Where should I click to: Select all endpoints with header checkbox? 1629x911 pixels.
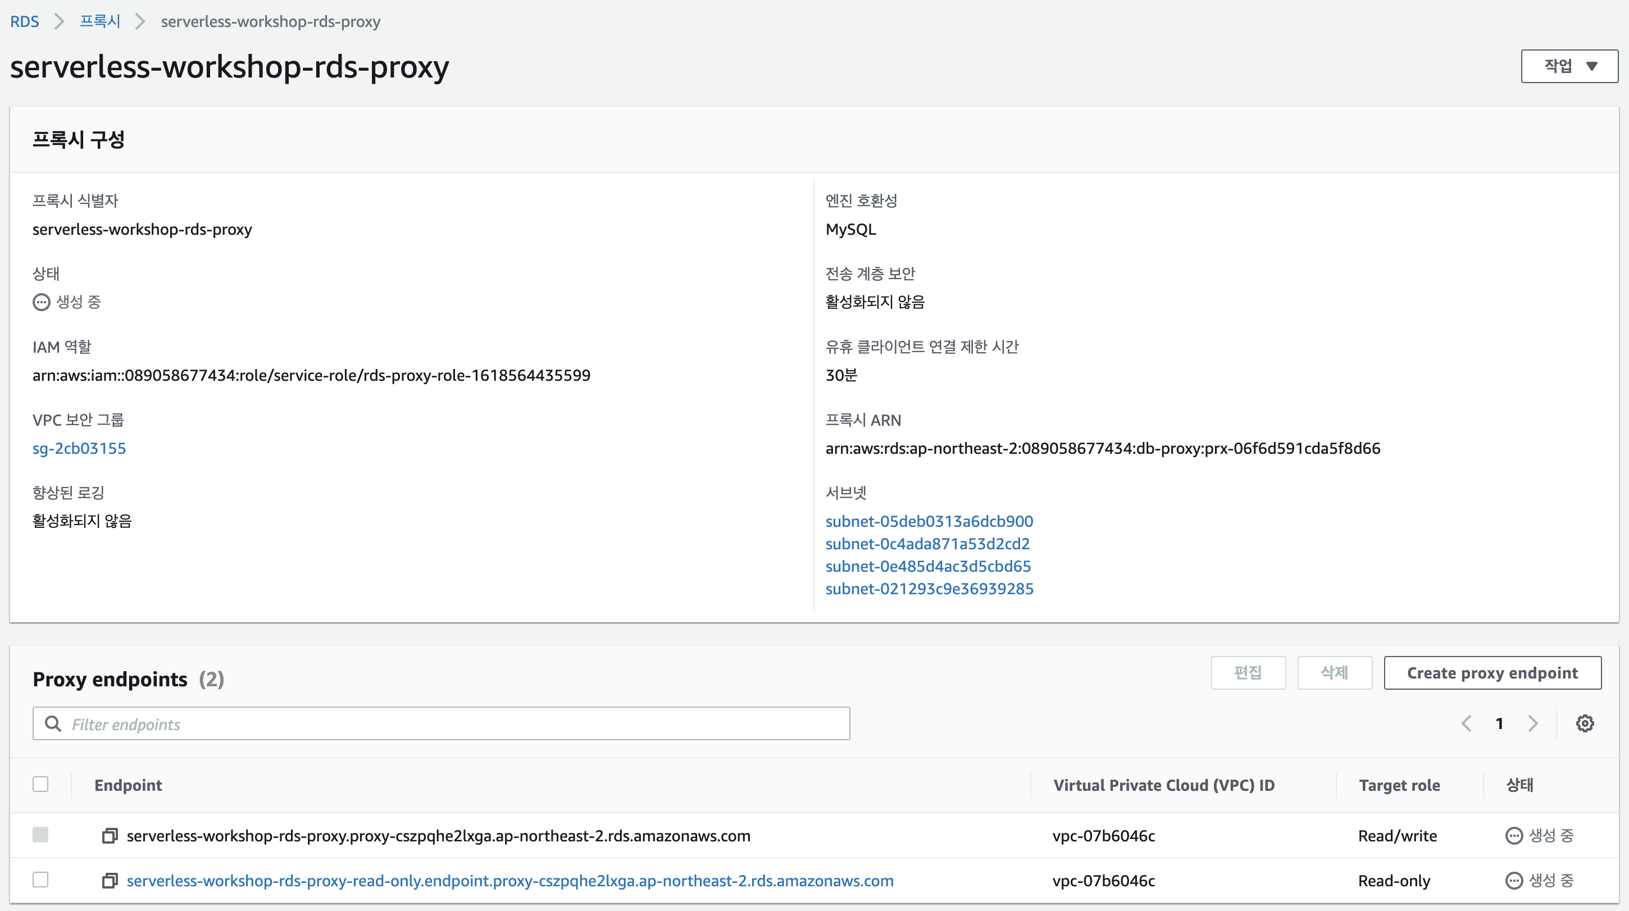pos(40,785)
